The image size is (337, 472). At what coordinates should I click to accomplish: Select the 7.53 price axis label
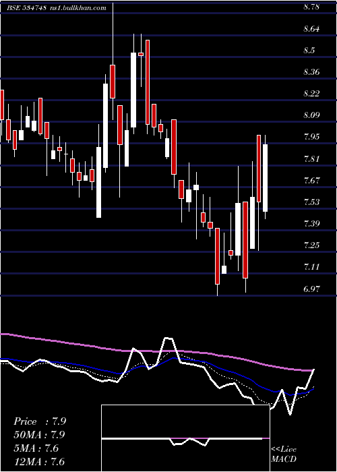[x=311, y=202]
